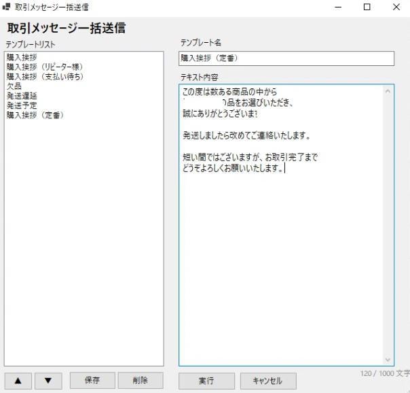The height and width of the screenshot is (393, 410).
Task: Select 購入挨拶（リピーター様） template
Action: click(45, 67)
